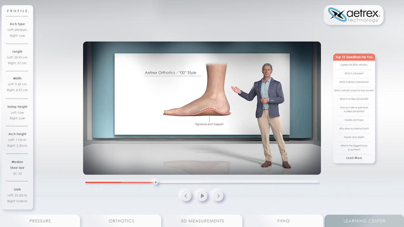Click the PROFILE panel heading
404x227 pixels.
[x=17, y=11]
